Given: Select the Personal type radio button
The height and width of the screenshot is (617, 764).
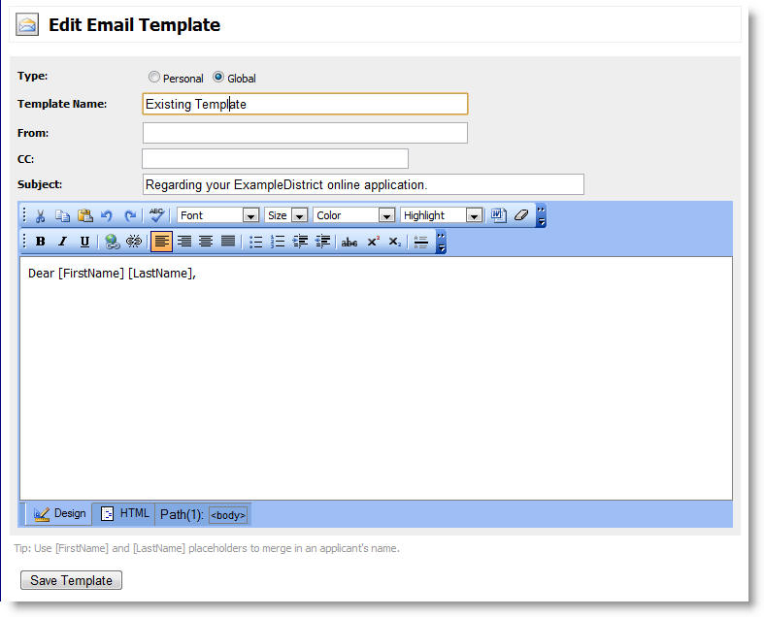Looking at the screenshot, I should click(154, 78).
